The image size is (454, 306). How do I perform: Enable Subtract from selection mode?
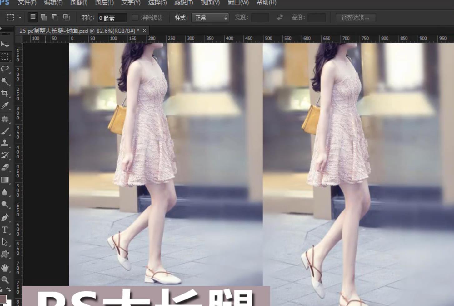[x=55, y=17]
